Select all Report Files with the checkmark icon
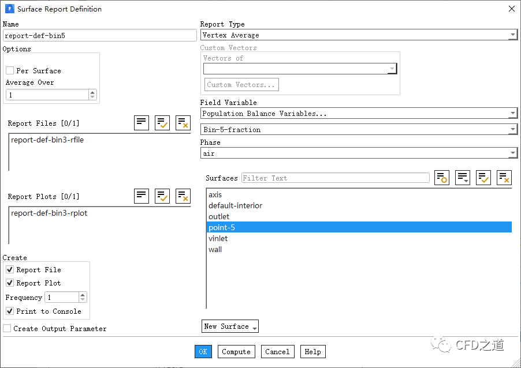The height and width of the screenshot is (368, 521). click(162, 123)
